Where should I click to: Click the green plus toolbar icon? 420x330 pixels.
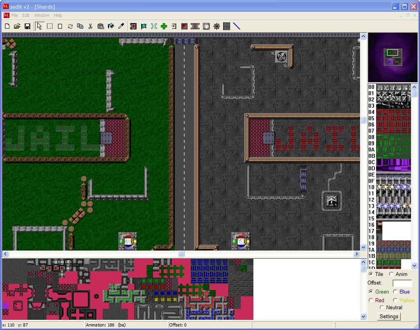[x=164, y=26]
